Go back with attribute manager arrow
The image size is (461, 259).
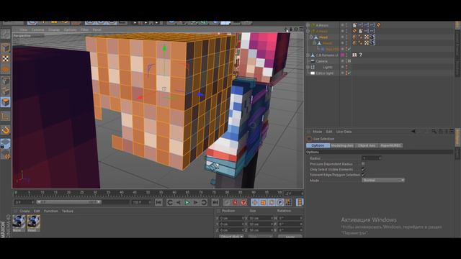tap(413, 131)
